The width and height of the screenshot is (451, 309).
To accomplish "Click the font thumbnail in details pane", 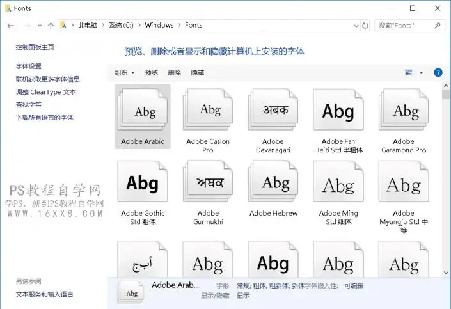I will tap(131, 292).
